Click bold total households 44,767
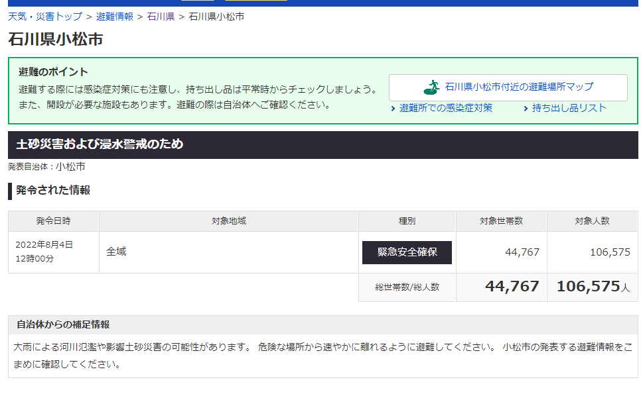Screen dimensions: 641x396 tap(512, 286)
